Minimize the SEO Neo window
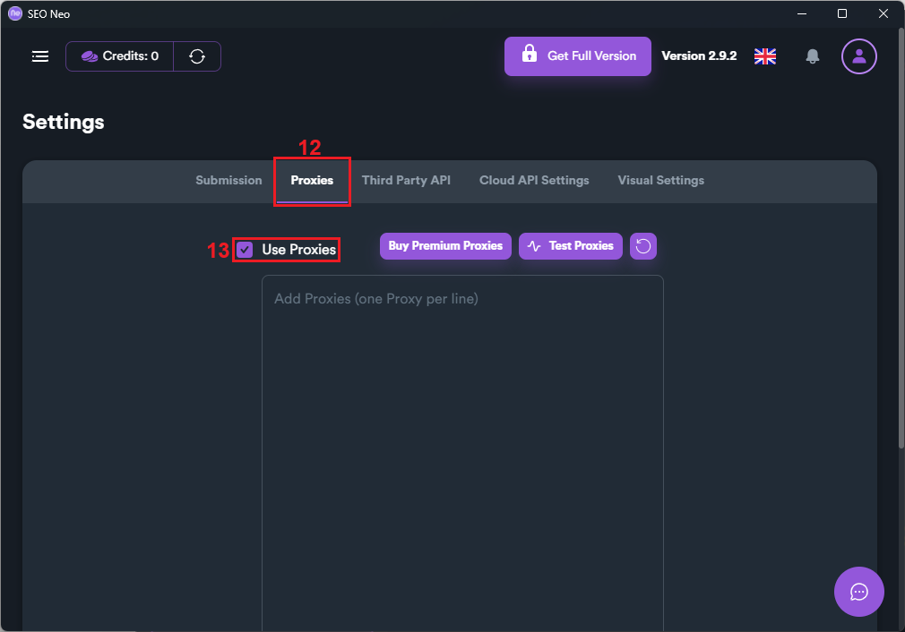 point(802,13)
